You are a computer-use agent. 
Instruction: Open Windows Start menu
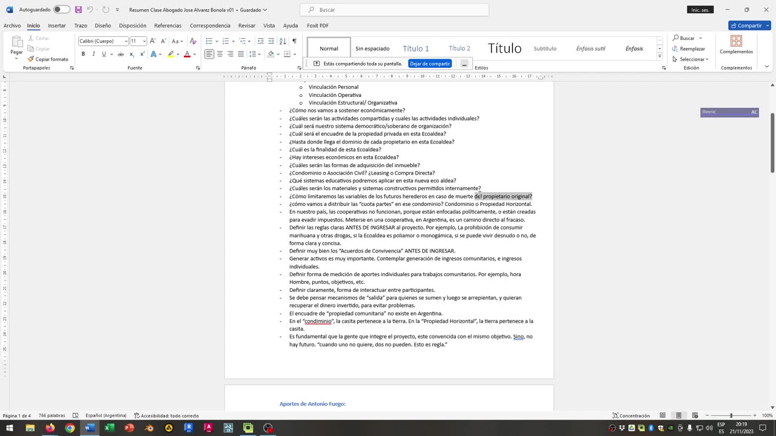point(10,428)
